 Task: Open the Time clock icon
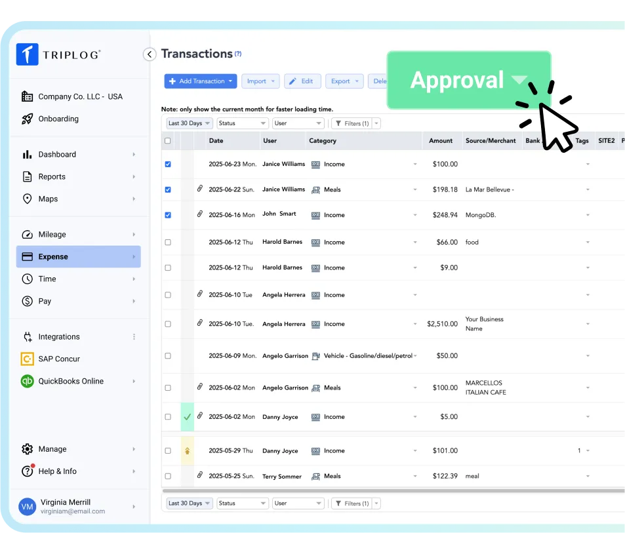click(27, 279)
